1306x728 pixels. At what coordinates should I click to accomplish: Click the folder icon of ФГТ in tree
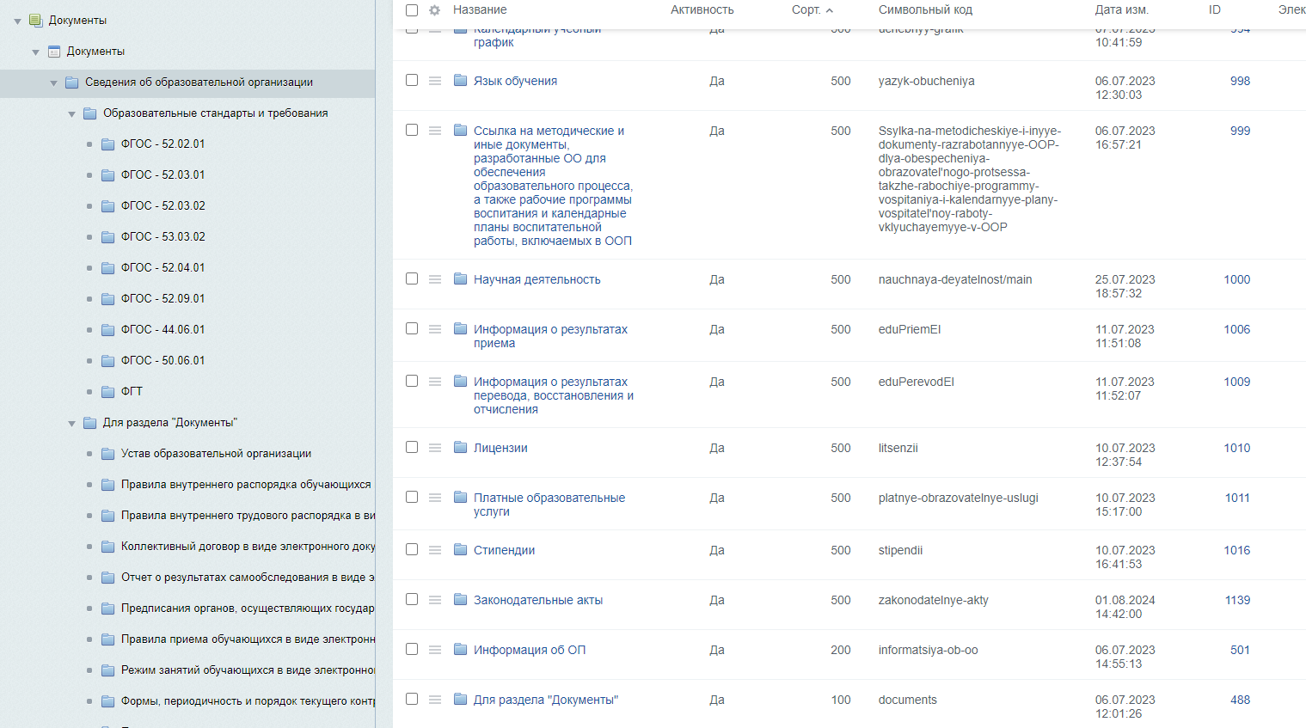point(108,392)
